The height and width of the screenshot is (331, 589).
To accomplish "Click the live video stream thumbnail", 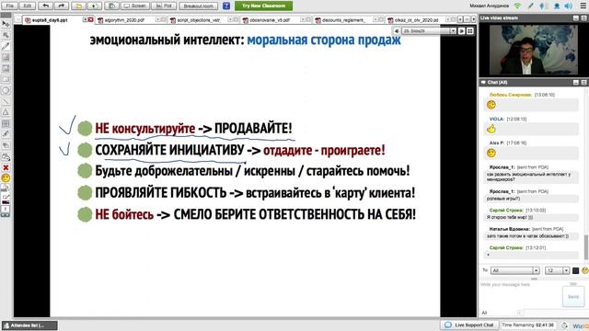I will pos(534,50).
